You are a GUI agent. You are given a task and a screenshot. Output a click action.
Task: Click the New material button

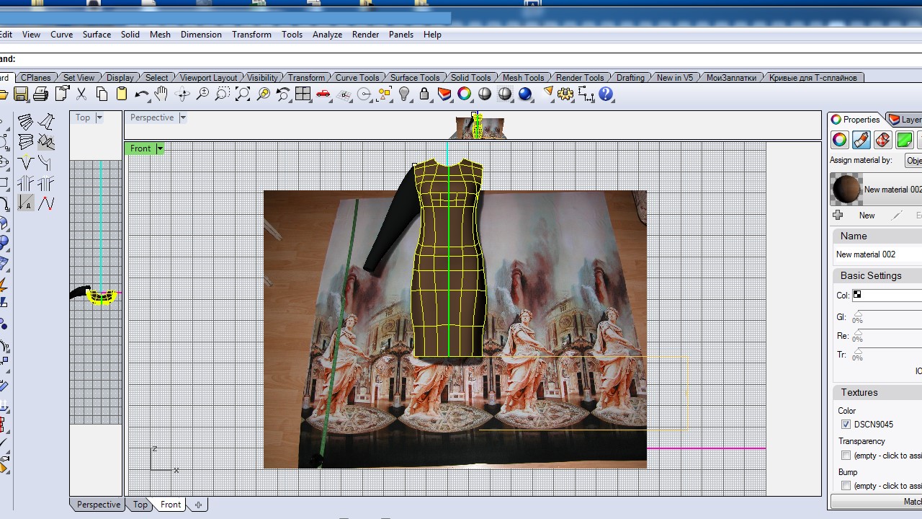click(x=867, y=216)
